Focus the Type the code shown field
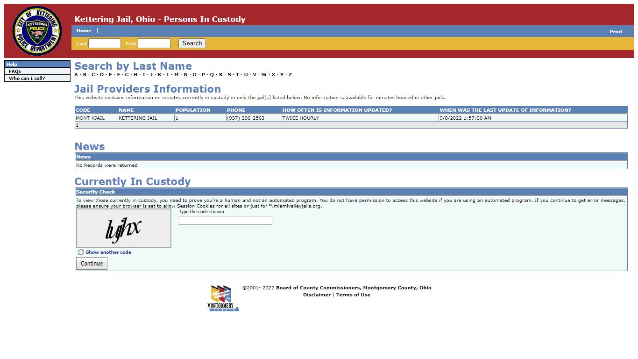Image resolution: width=638 pixels, height=359 pixels. click(x=226, y=220)
